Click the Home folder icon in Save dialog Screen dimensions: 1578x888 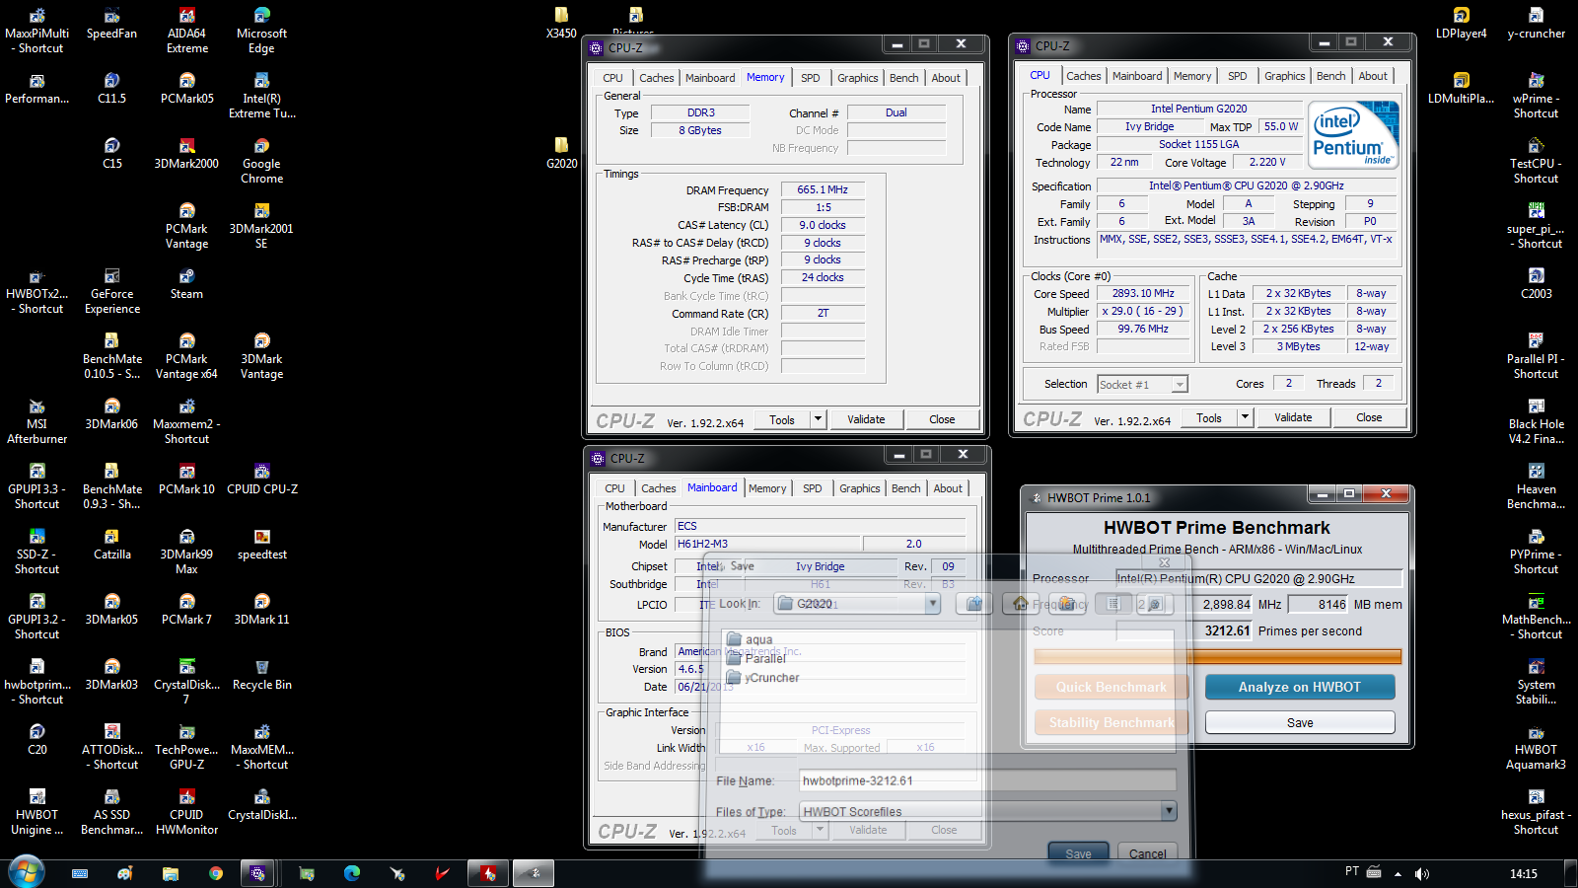pyautogui.click(x=1022, y=604)
